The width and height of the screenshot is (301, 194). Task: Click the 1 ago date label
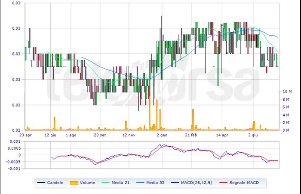click(x=71, y=135)
